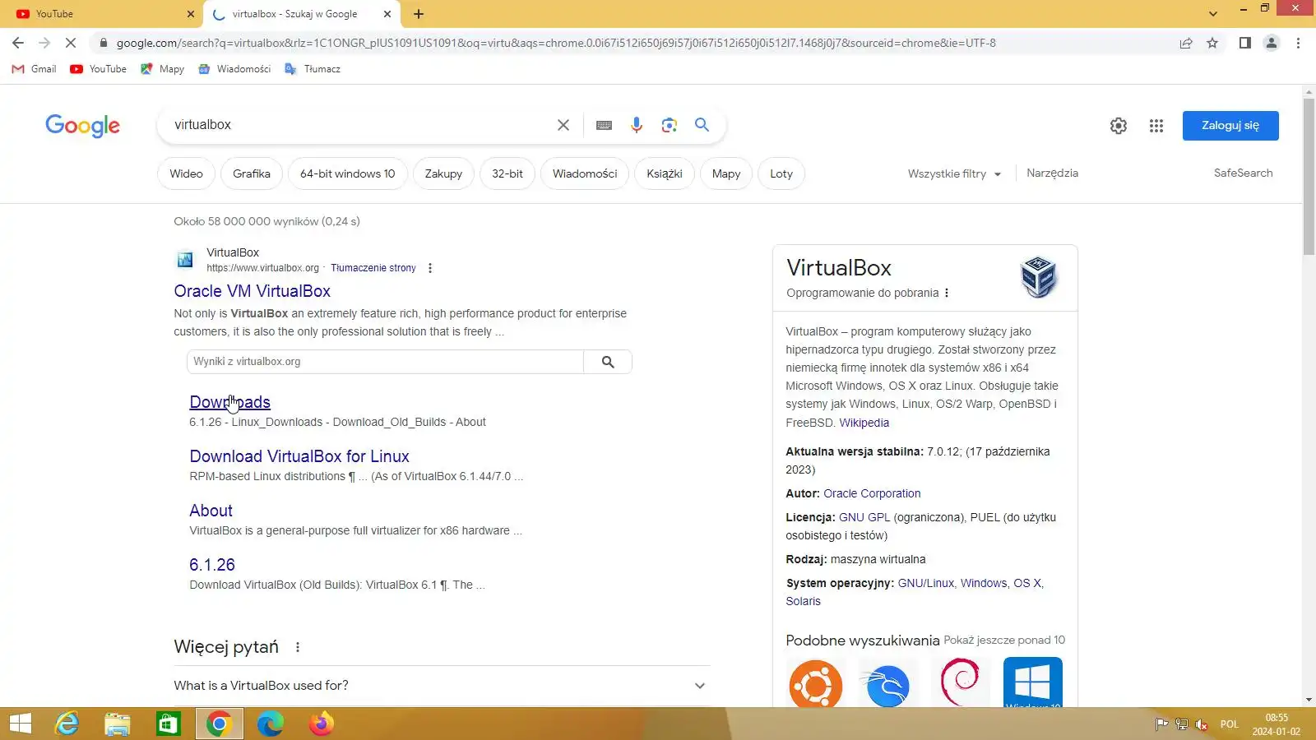This screenshot has height=740, width=1316.
Task: Focus the Wyniki z virtualbox.org search field
Action: (385, 362)
